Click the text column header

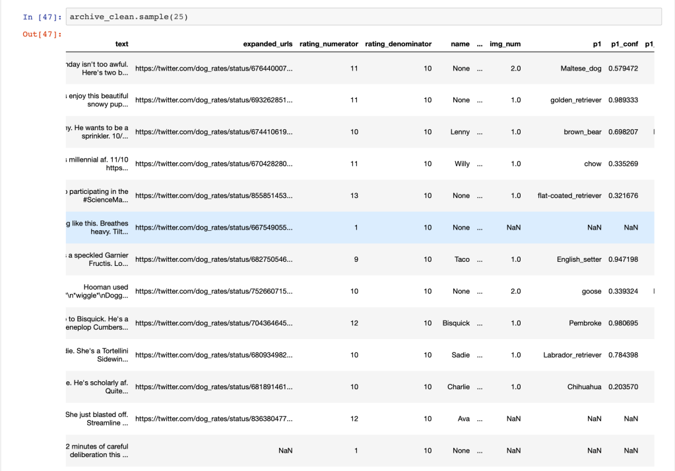(121, 44)
